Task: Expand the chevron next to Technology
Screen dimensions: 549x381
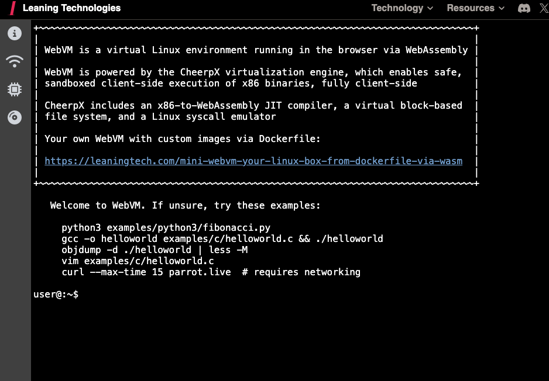Action: [x=431, y=9]
